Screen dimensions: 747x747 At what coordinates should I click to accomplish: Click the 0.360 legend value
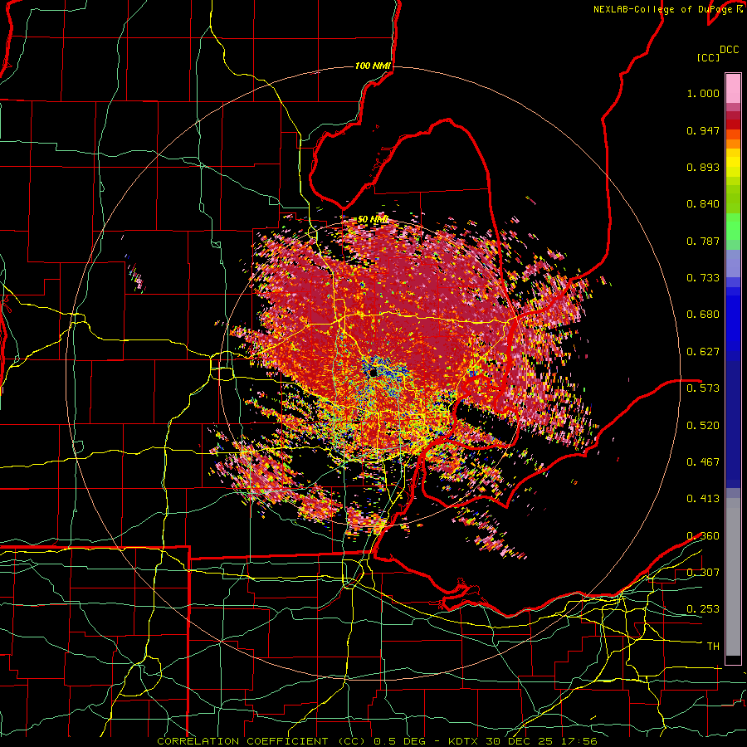(703, 536)
